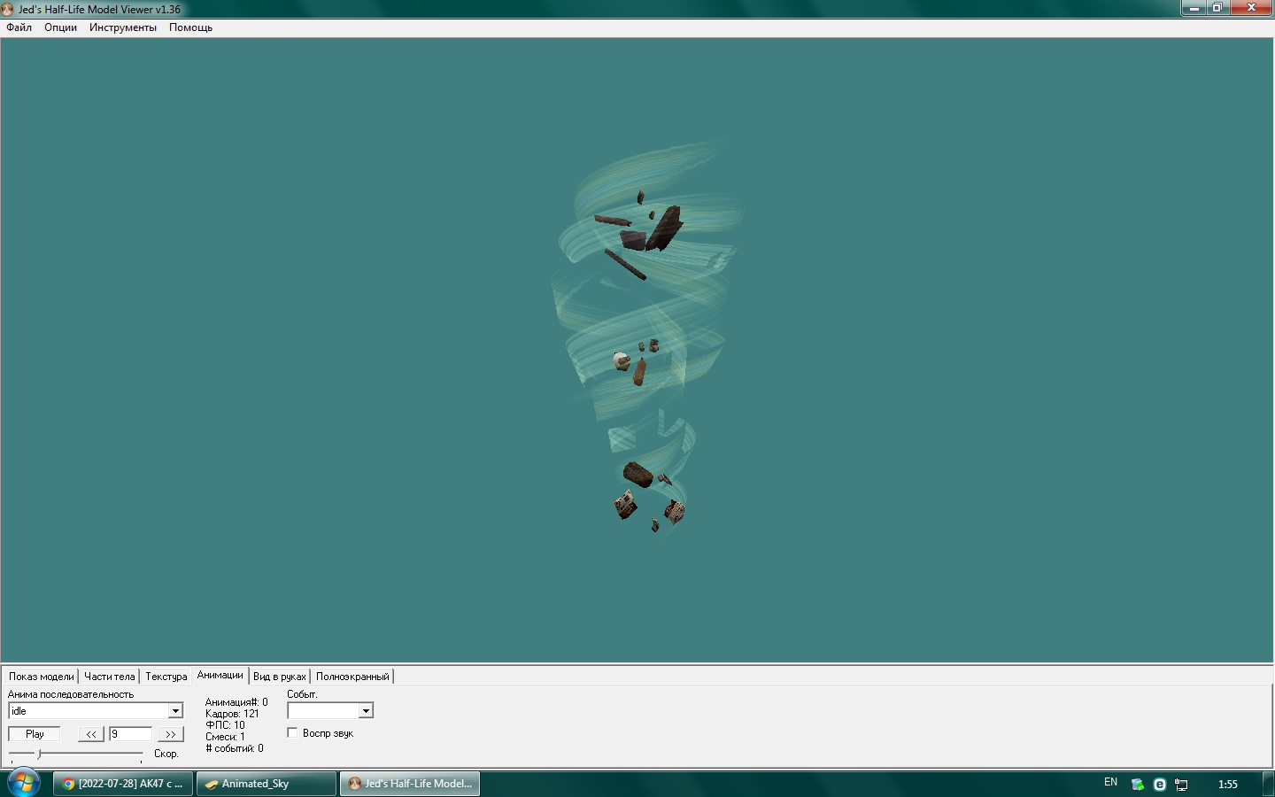Open the Полноэкранный tab
The height and width of the screenshot is (797, 1275).
click(x=352, y=677)
